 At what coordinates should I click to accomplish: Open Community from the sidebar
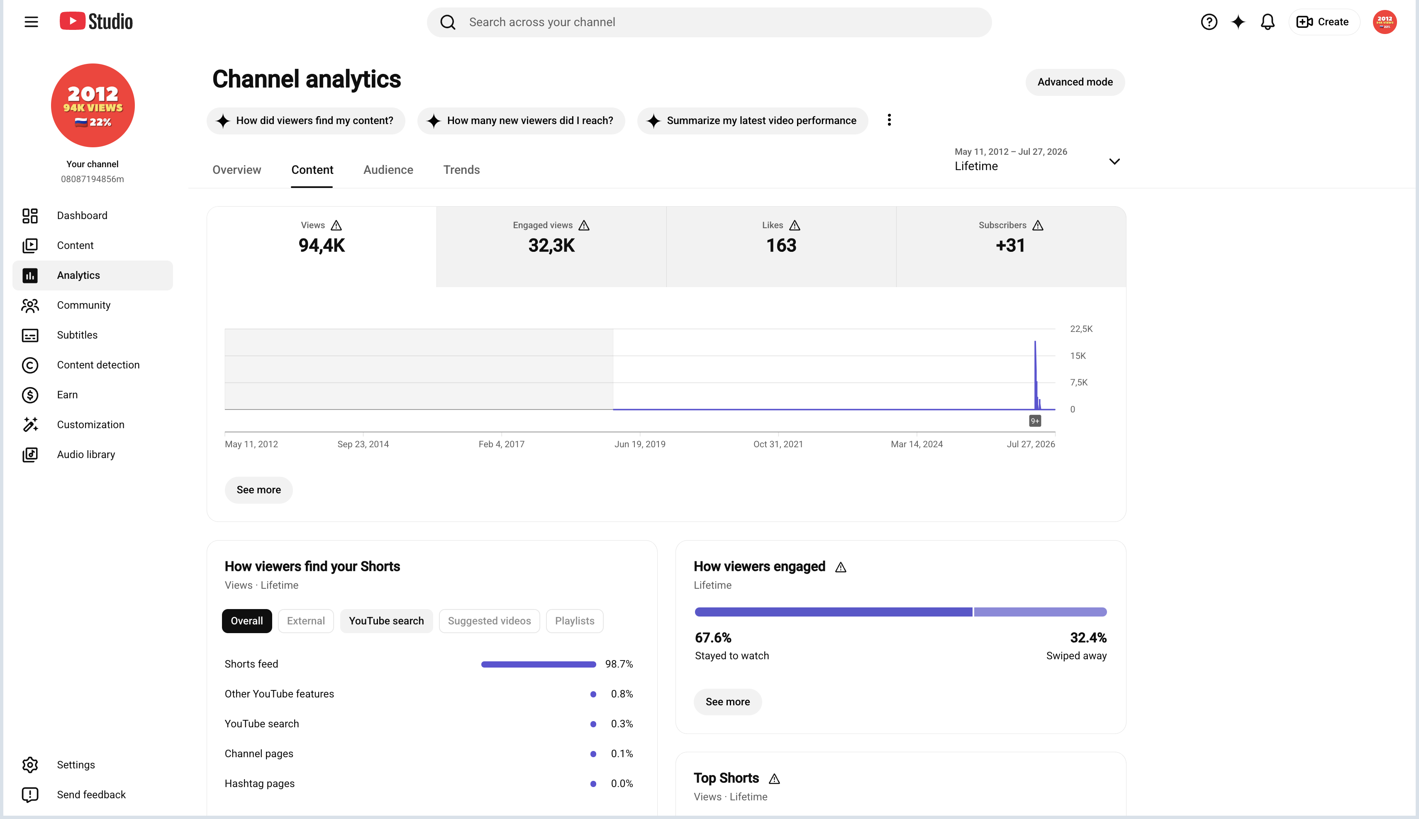(93, 305)
